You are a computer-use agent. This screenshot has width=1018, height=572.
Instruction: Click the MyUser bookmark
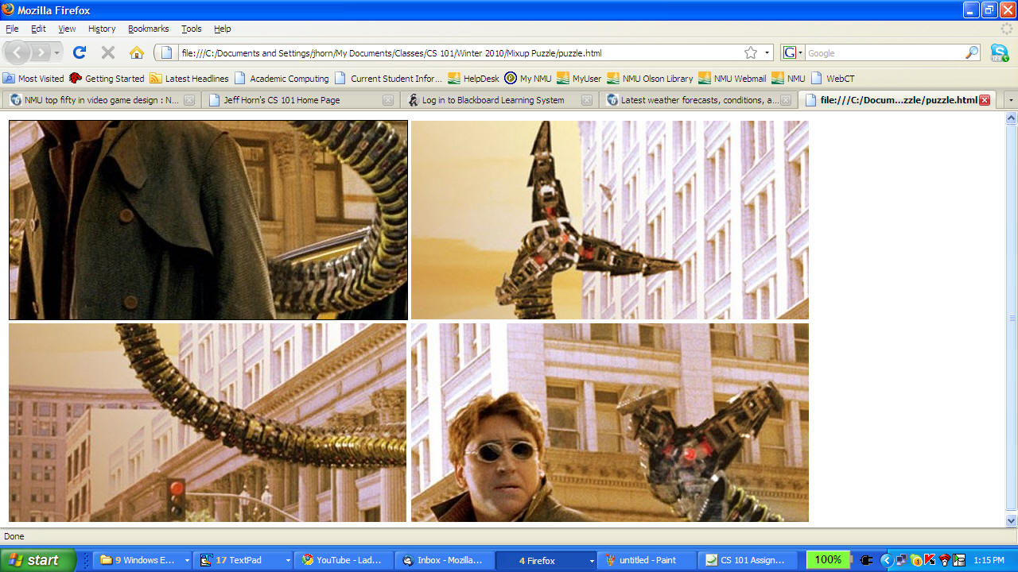coord(579,79)
